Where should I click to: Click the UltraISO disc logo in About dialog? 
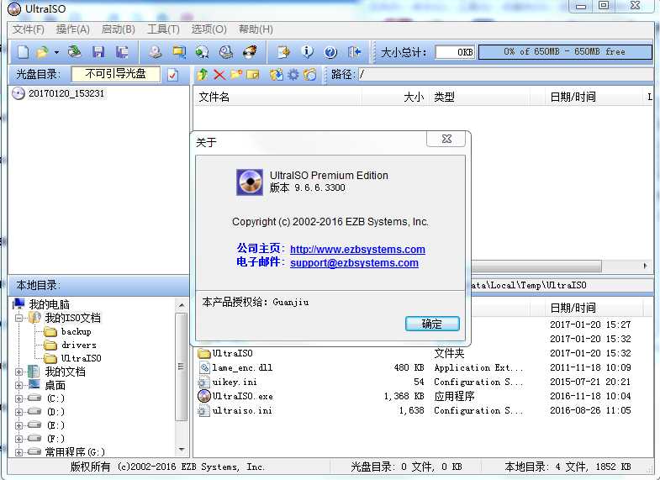[x=250, y=182]
